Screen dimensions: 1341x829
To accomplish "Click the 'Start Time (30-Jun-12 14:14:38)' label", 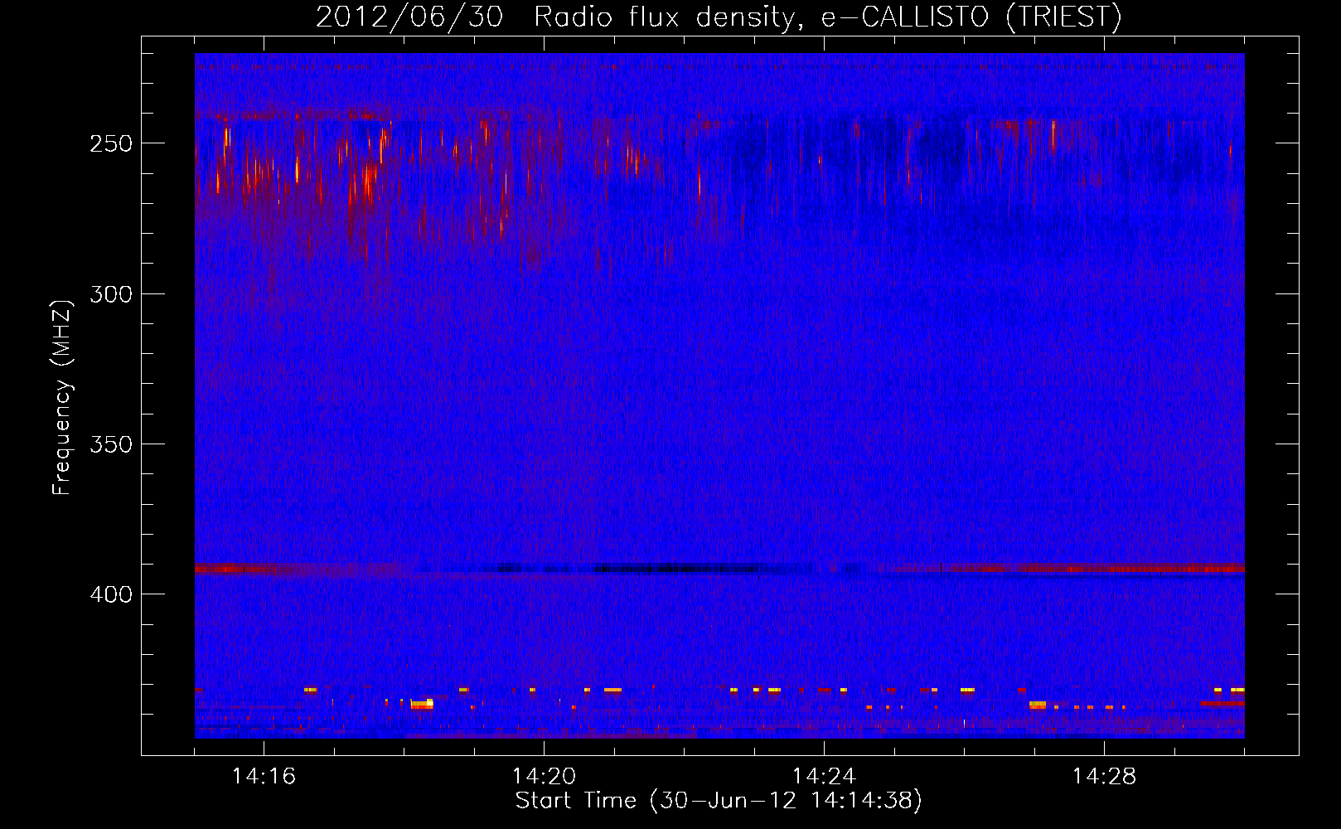I will coord(719,801).
